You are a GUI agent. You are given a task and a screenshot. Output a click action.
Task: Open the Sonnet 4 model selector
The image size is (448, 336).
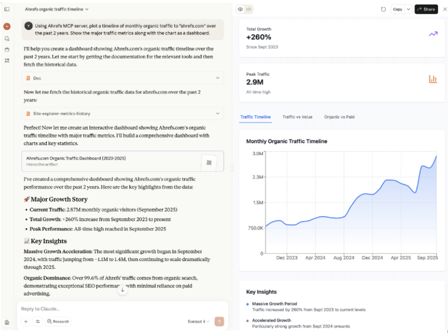pyautogui.click(x=198, y=322)
